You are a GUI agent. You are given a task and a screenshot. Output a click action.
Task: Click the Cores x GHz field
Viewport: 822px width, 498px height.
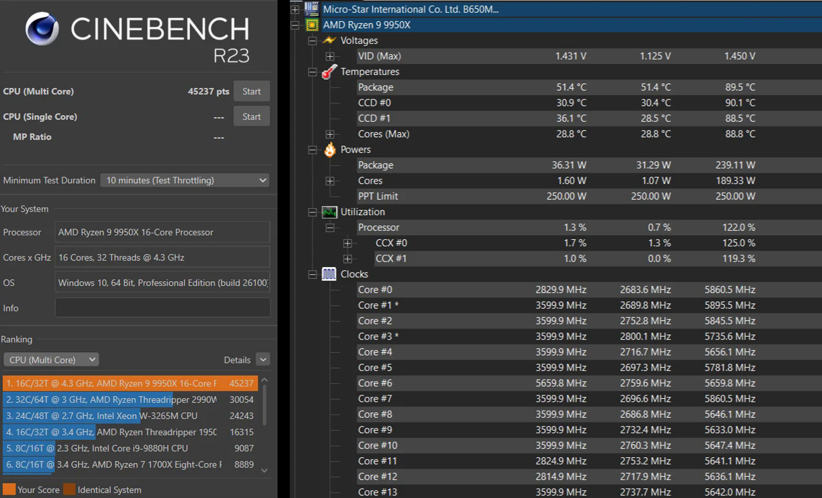point(163,258)
